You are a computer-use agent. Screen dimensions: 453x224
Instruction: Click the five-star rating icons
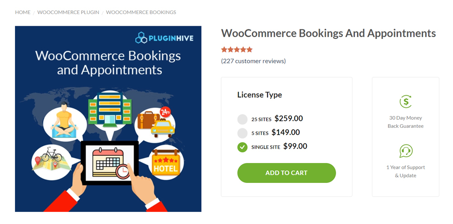coord(236,50)
